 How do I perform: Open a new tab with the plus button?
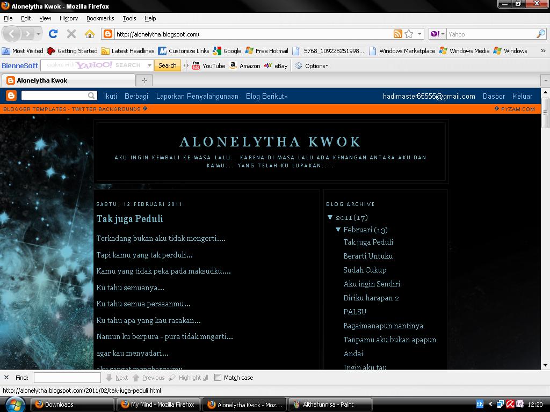144,80
